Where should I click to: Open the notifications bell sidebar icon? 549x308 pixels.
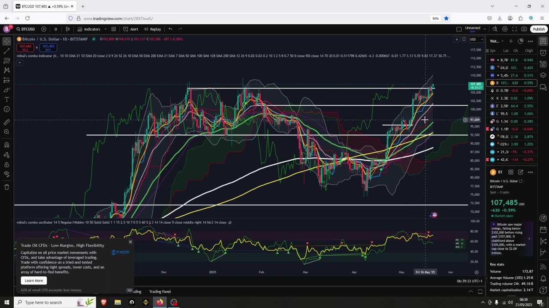pos(543,279)
